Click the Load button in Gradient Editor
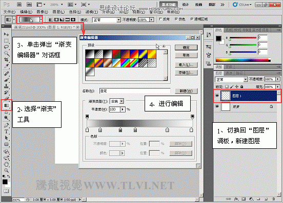The width and height of the screenshot is (283, 203). click(186, 65)
